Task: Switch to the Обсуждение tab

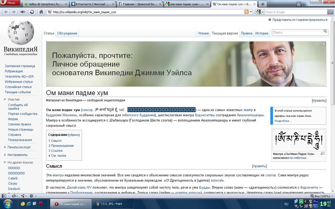Action: point(67,33)
